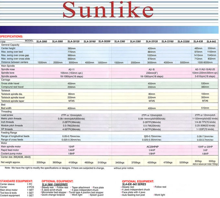This screenshot has height=198, width=220.
Task: Select the SLA-3360 model column header
Action: (120, 41)
